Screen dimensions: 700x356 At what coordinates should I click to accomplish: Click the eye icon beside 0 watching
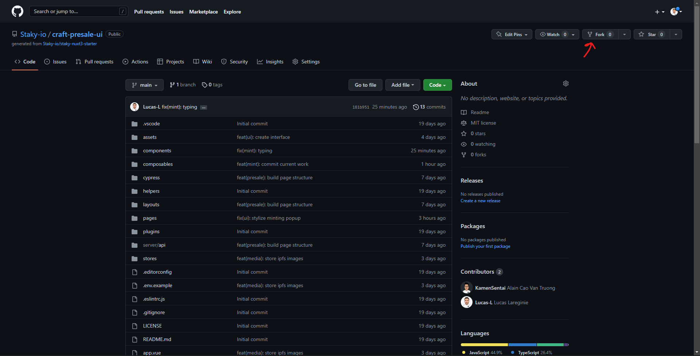click(464, 144)
